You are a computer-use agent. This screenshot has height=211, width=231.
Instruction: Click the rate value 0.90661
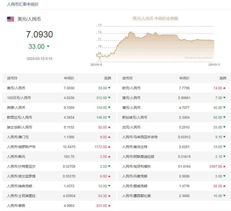tap(184, 98)
